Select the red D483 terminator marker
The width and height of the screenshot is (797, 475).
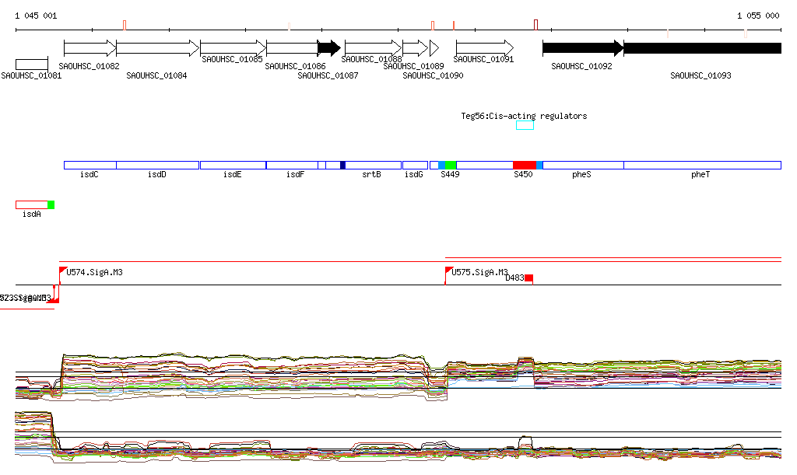click(x=528, y=278)
